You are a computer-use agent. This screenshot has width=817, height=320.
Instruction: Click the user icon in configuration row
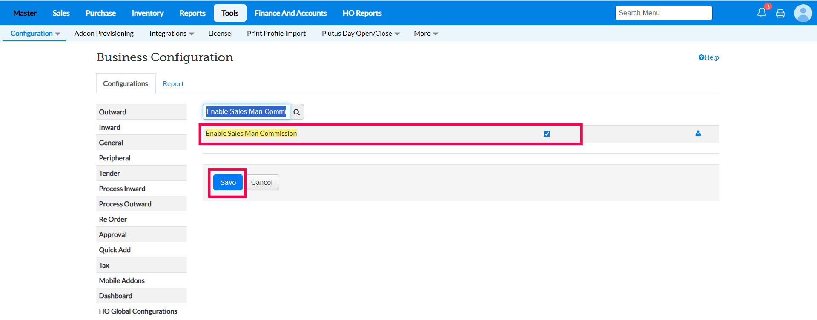tap(698, 134)
